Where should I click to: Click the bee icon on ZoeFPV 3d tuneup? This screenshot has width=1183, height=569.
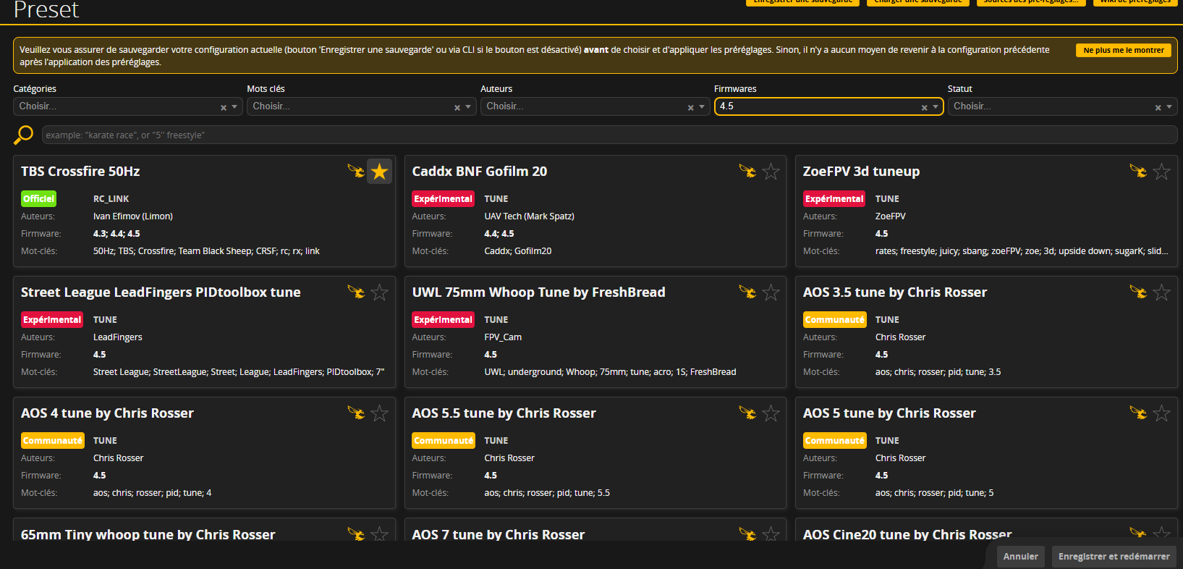[1137, 171]
